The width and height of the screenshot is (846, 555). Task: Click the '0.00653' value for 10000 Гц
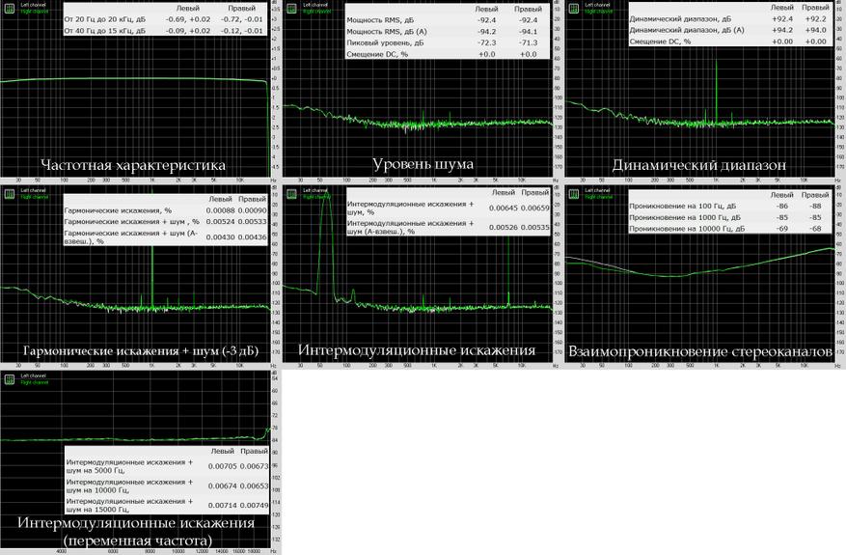pyautogui.click(x=254, y=486)
